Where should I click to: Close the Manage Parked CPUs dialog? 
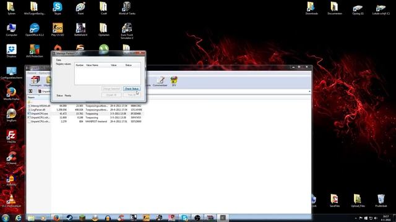coord(141,53)
